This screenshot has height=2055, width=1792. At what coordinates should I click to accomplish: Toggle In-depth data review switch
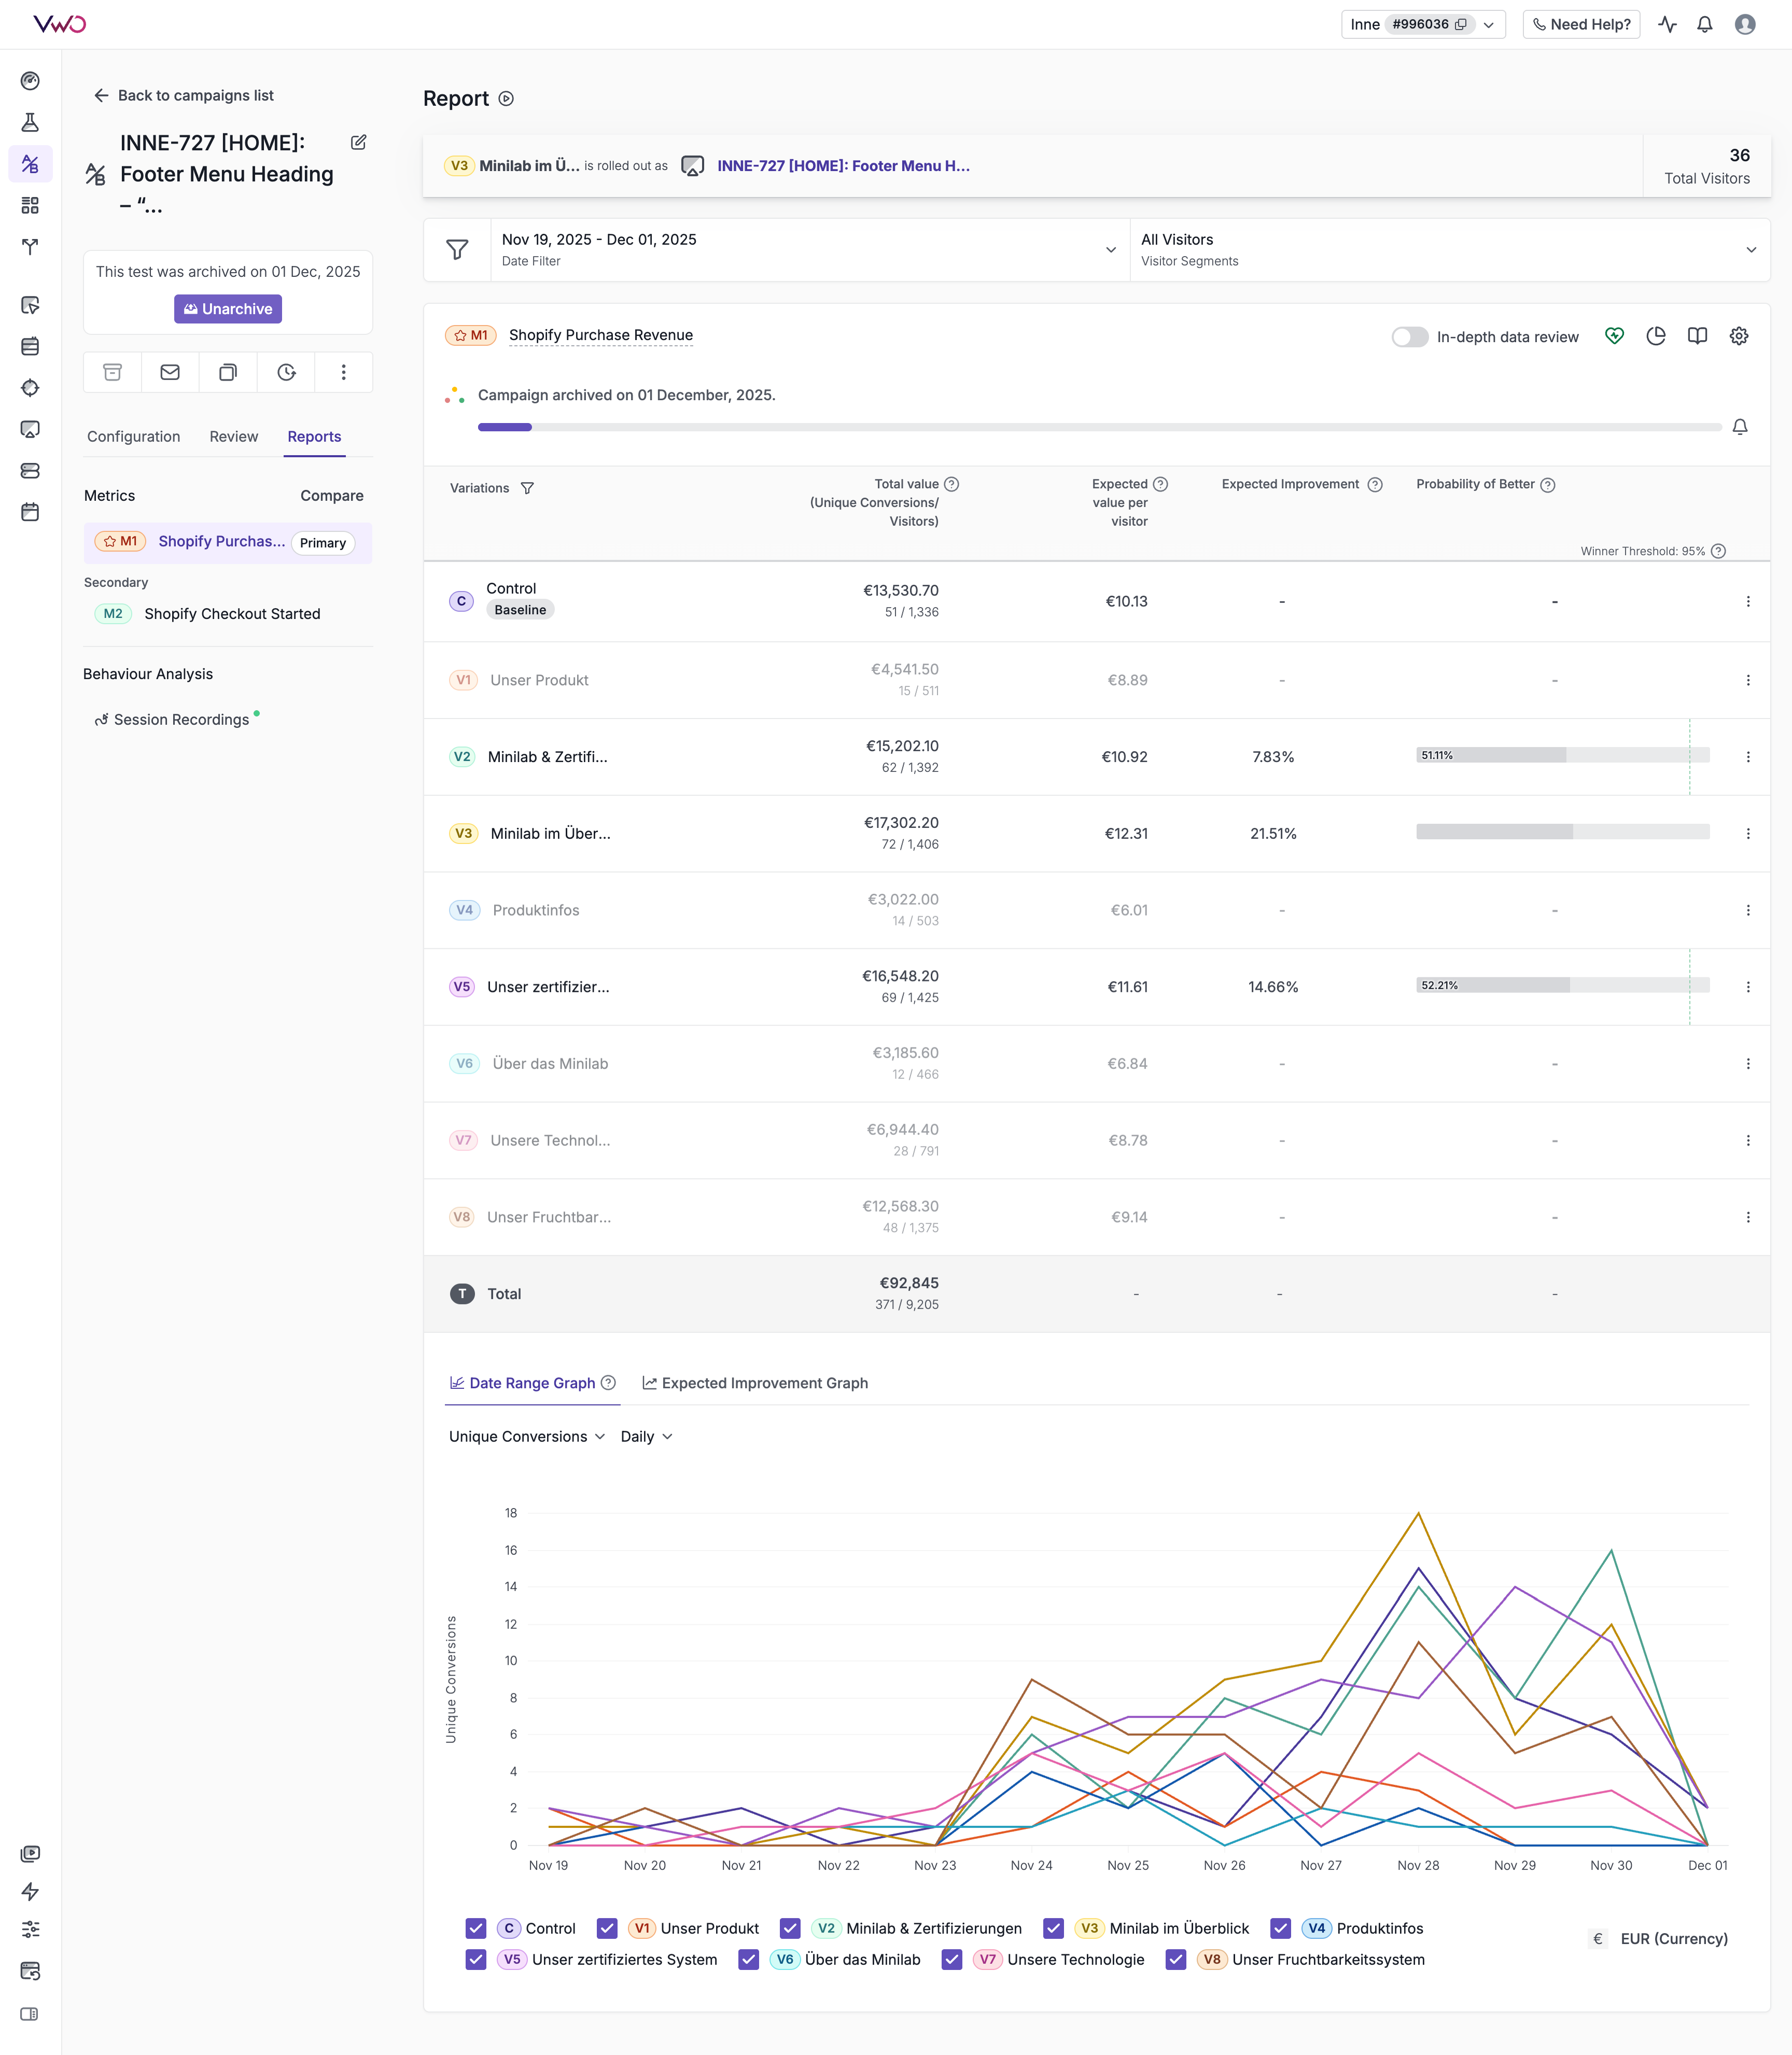coord(1409,337)
